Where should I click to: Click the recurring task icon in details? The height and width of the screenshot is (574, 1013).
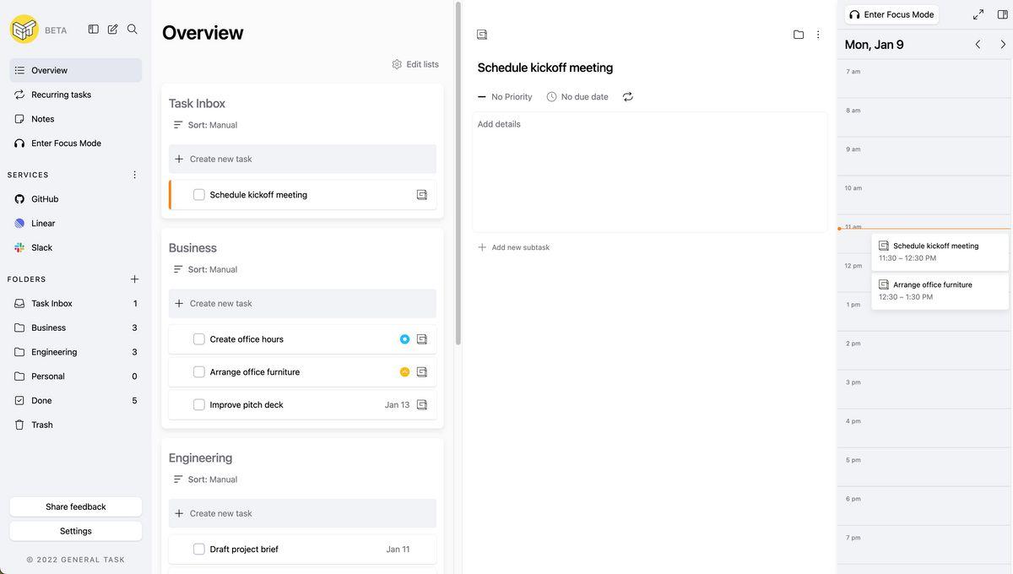tap(628, 97)
